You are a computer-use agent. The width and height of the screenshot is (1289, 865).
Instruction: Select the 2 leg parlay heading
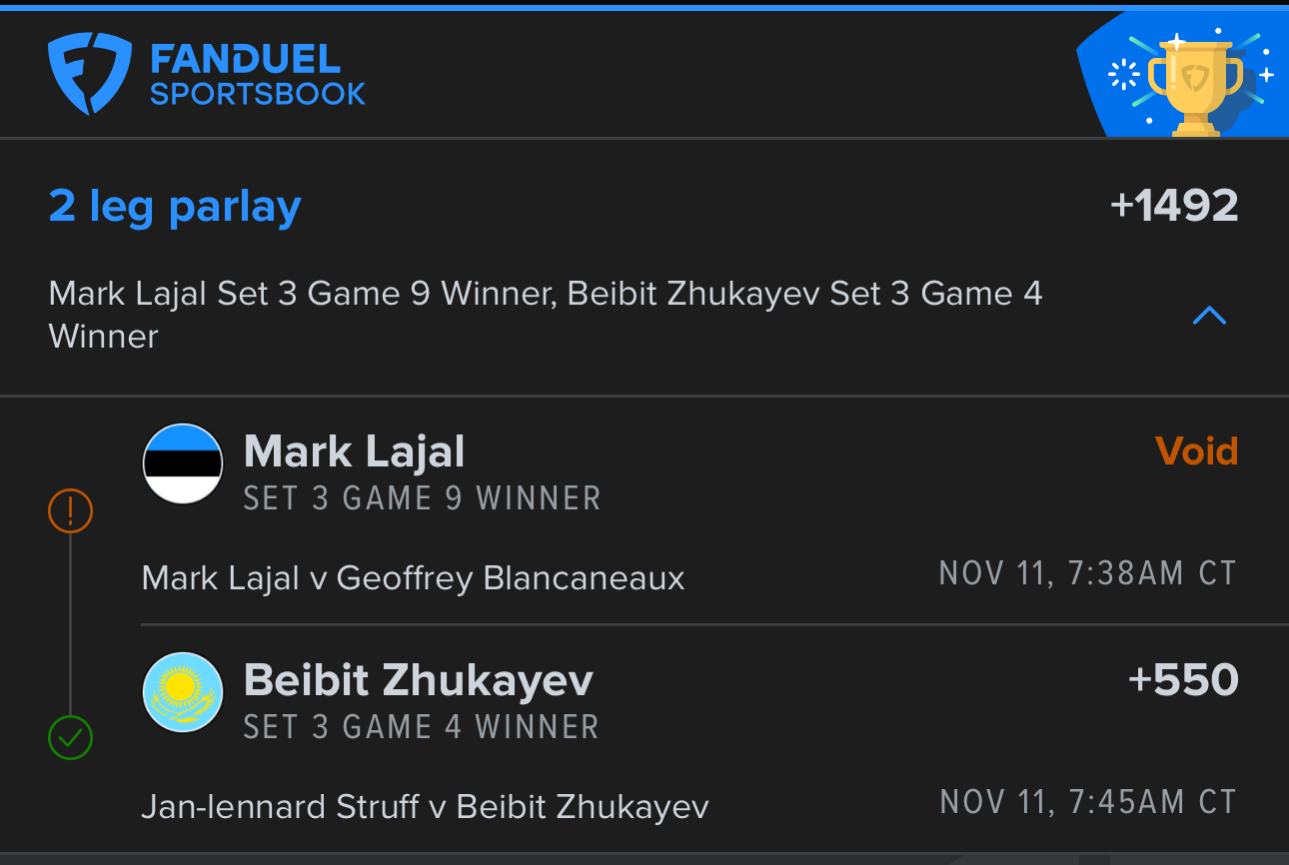(175, 207)
